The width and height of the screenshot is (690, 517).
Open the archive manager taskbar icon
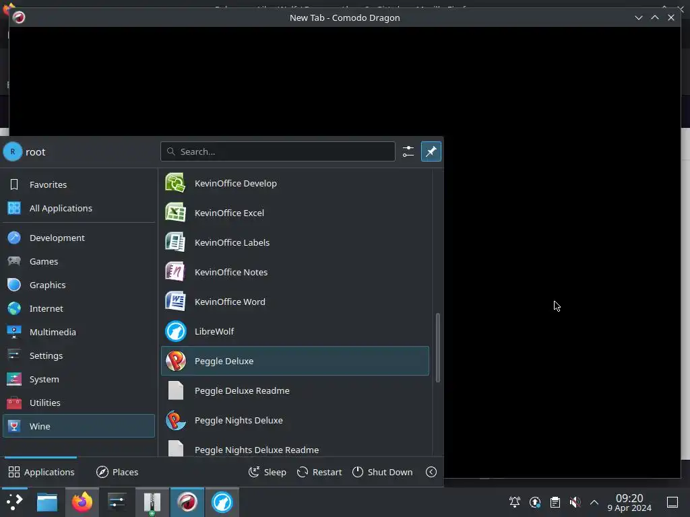pos(152,502)
